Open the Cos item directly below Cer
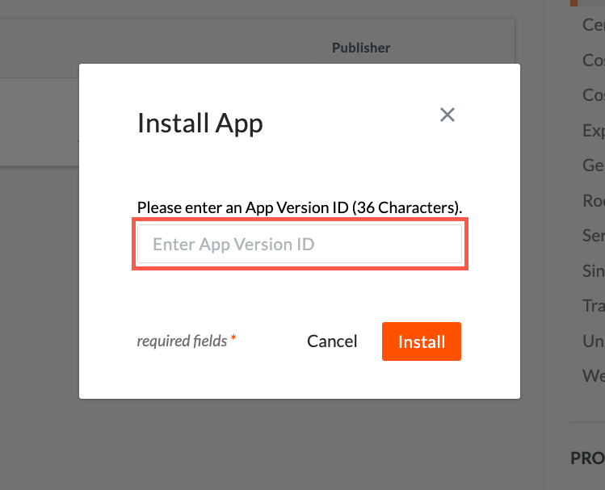 (x=594, y=61)
